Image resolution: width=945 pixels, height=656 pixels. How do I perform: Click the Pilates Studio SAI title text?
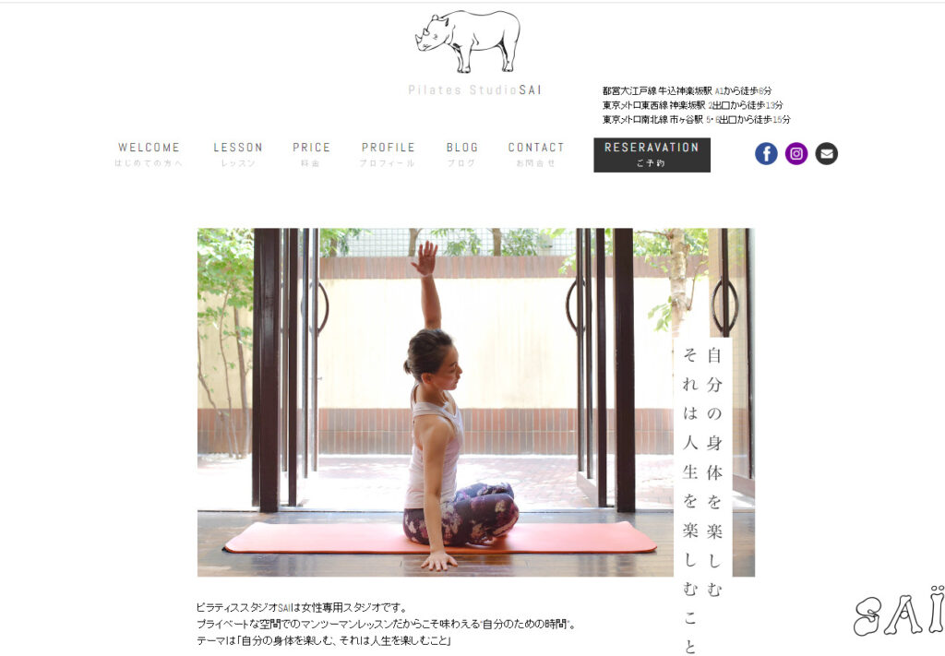click(x=475, y=89)
